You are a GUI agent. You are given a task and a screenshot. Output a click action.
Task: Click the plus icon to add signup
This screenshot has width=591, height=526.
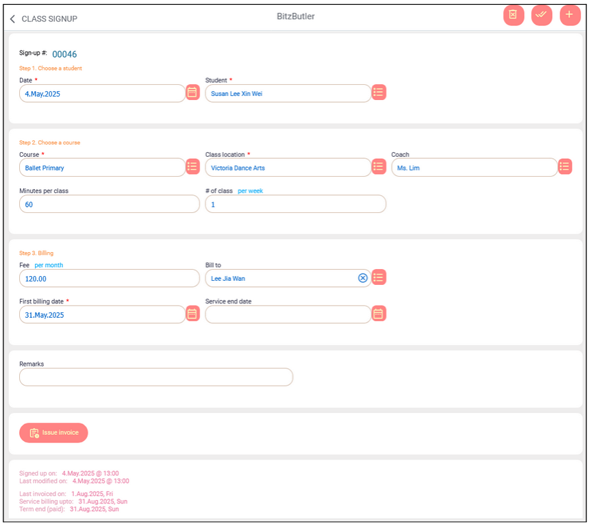point(570,15)
